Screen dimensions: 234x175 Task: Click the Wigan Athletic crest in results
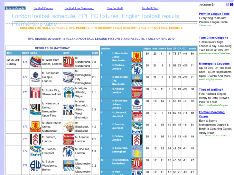69,92
